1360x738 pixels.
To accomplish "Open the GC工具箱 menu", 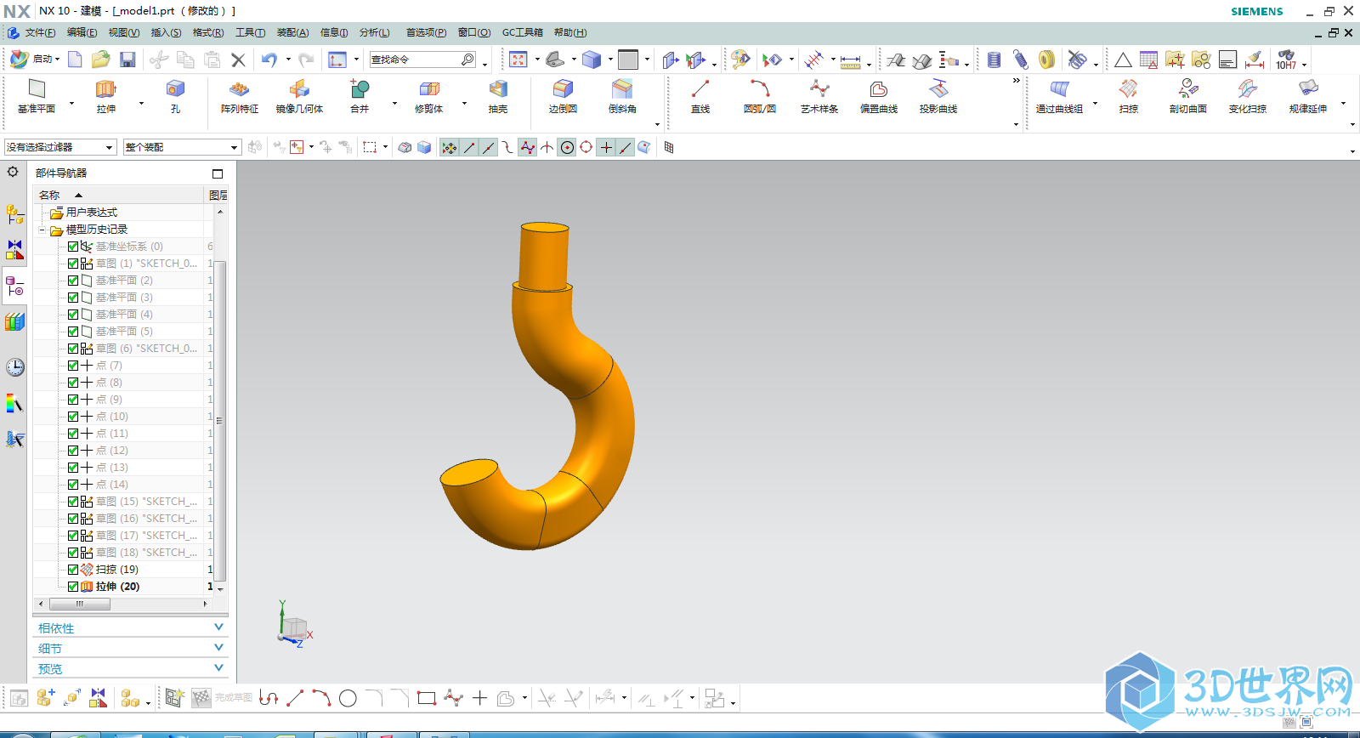I will click(522, 32).
